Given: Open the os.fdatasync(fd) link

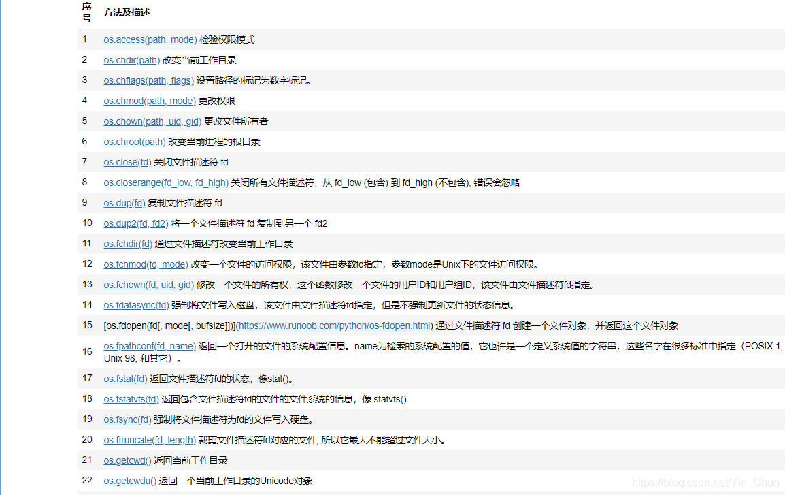Looking at the screenshot, I should [136, 305].
